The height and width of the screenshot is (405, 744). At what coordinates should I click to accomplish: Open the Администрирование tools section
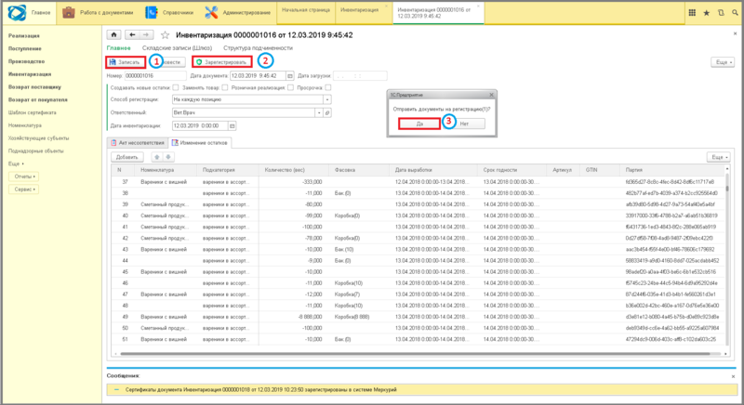[x=238, y=13]
